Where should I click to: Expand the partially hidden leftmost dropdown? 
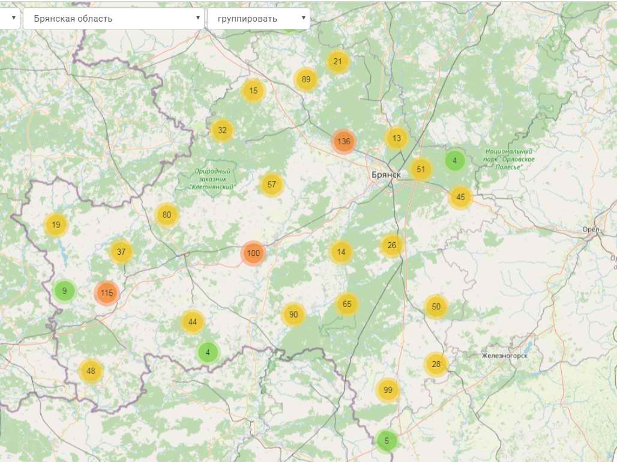9,19
